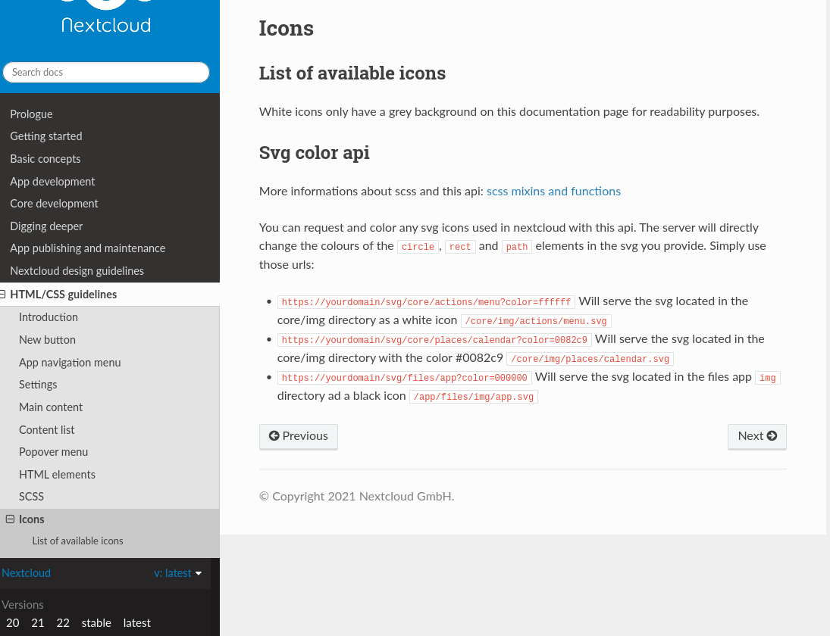The image size is (830, 636).
Task: Click the Previous page button
Action: point(299,437)
